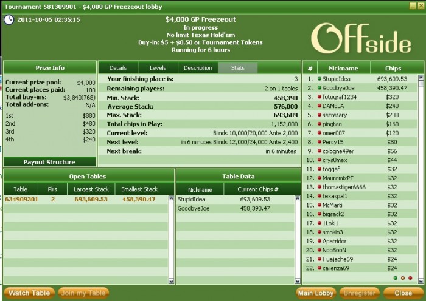Open the Levels tab
Viewport: 426px width, 301px height.
coord(158,68)
